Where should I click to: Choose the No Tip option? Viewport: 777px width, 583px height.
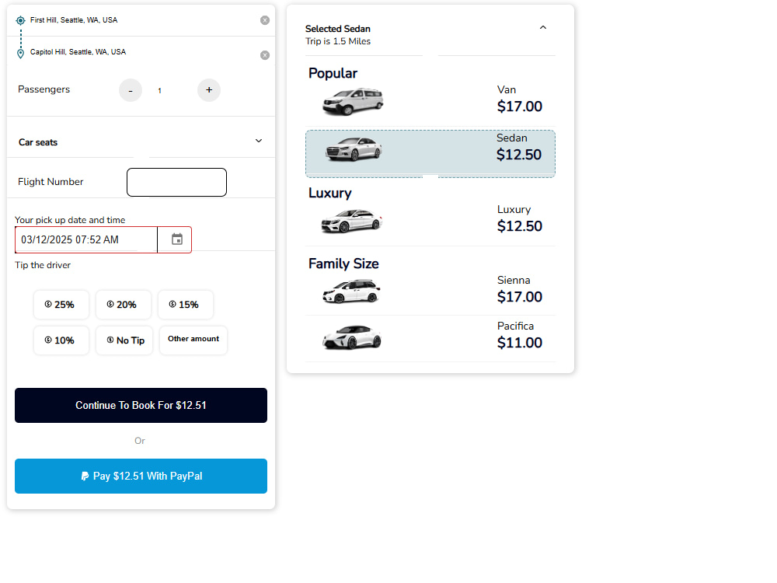point(124,340)
